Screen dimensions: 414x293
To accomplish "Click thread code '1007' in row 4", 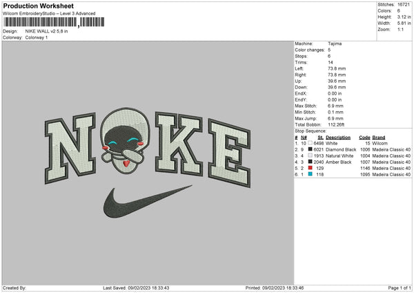I will 365,162.
